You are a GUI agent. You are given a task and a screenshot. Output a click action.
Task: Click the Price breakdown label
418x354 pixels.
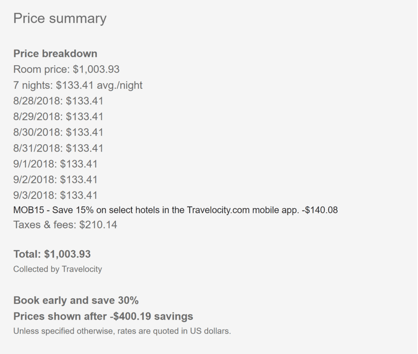coord(55,54)
